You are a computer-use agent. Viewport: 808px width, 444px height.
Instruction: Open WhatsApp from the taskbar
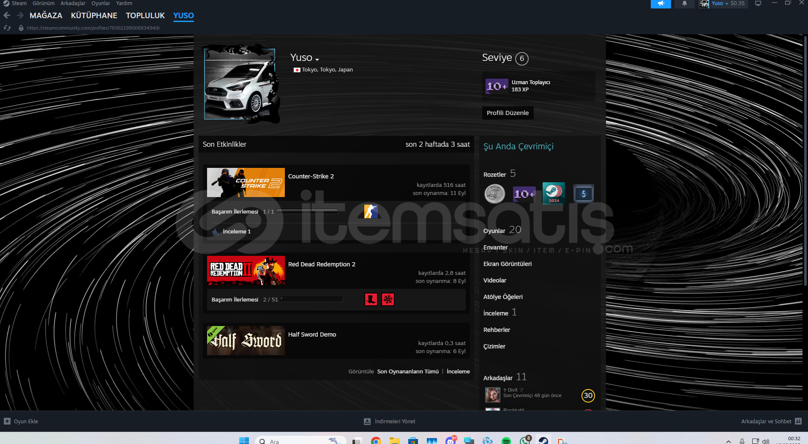tap(524, 441)
